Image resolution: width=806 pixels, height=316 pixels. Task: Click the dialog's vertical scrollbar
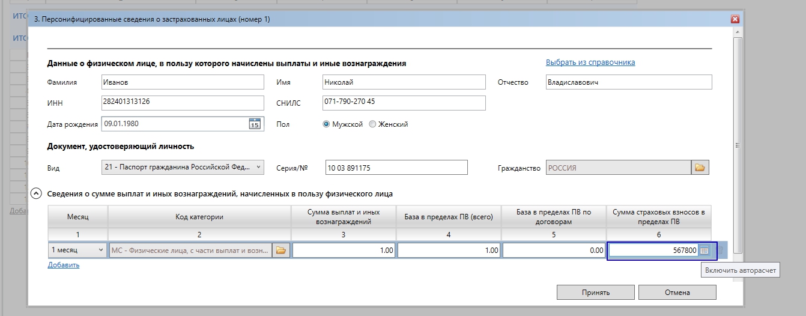(738, 144)
